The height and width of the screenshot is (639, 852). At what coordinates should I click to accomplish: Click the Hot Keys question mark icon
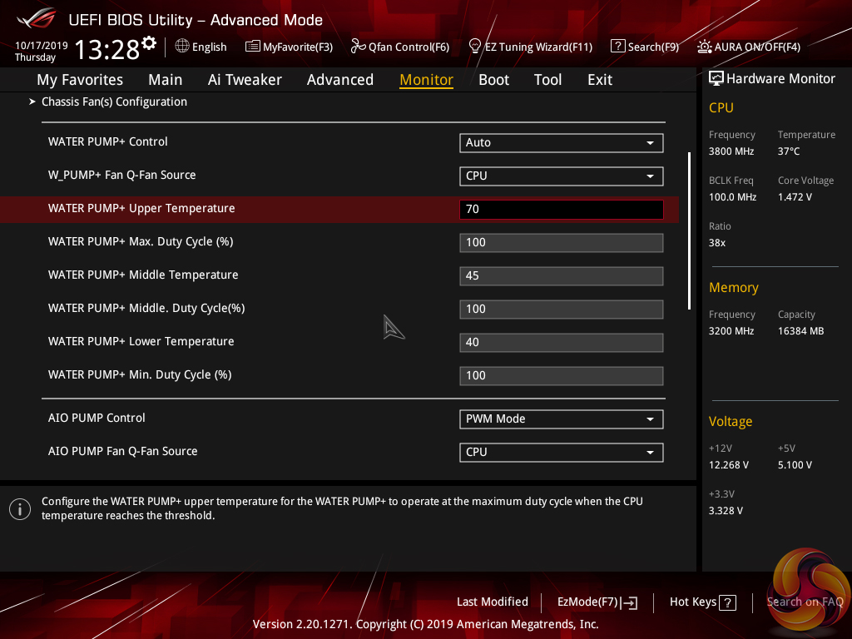[727, 602]
